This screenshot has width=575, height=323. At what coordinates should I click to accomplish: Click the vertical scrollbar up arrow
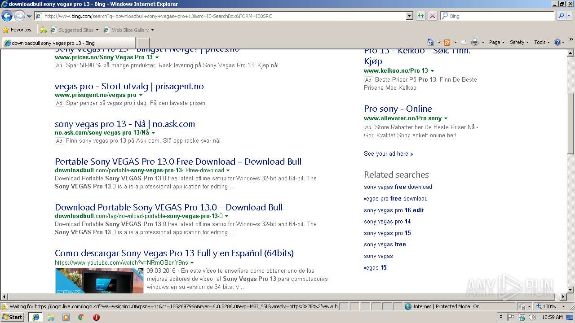pyautogui.click(x=571, y=53)
